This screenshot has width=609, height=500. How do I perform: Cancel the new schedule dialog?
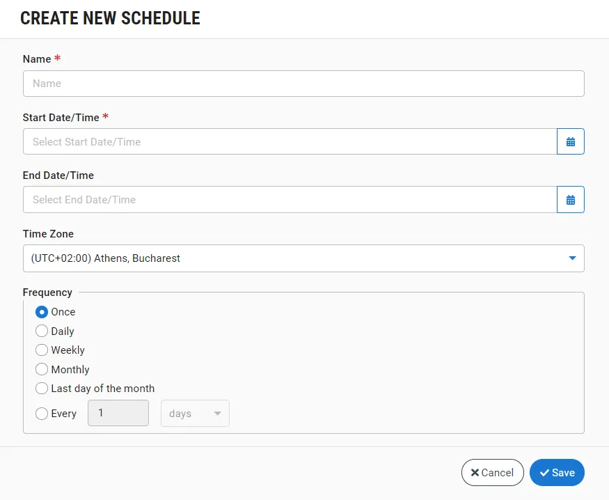tap(492, 472)
